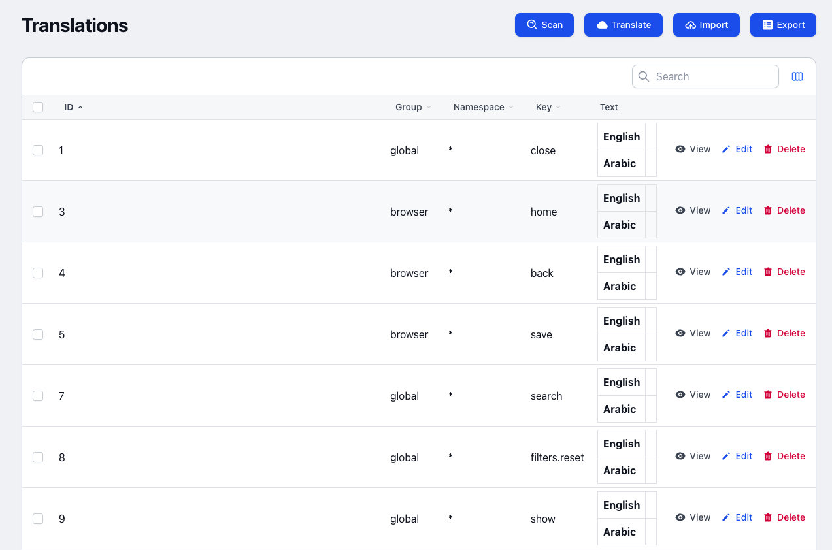Click the Translate cloud button
Image resolution: width=832 pixels, height=550 pixels.
[623, 25]
